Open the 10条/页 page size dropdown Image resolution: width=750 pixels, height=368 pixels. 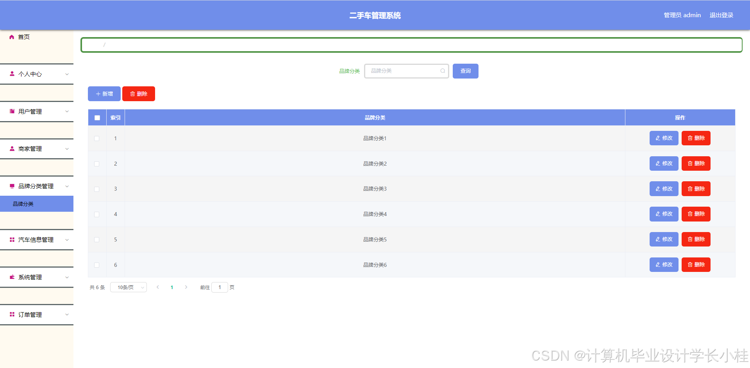pyautogui.click(x=129, y=287)
